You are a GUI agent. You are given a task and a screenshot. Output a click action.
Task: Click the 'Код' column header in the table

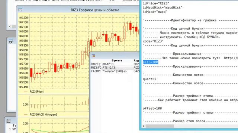[136, 61]
